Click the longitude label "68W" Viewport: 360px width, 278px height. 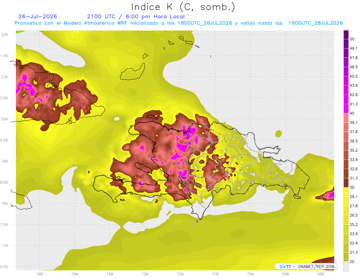(x=320, y=274)
